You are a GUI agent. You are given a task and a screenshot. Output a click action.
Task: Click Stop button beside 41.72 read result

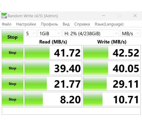(13, 52)
